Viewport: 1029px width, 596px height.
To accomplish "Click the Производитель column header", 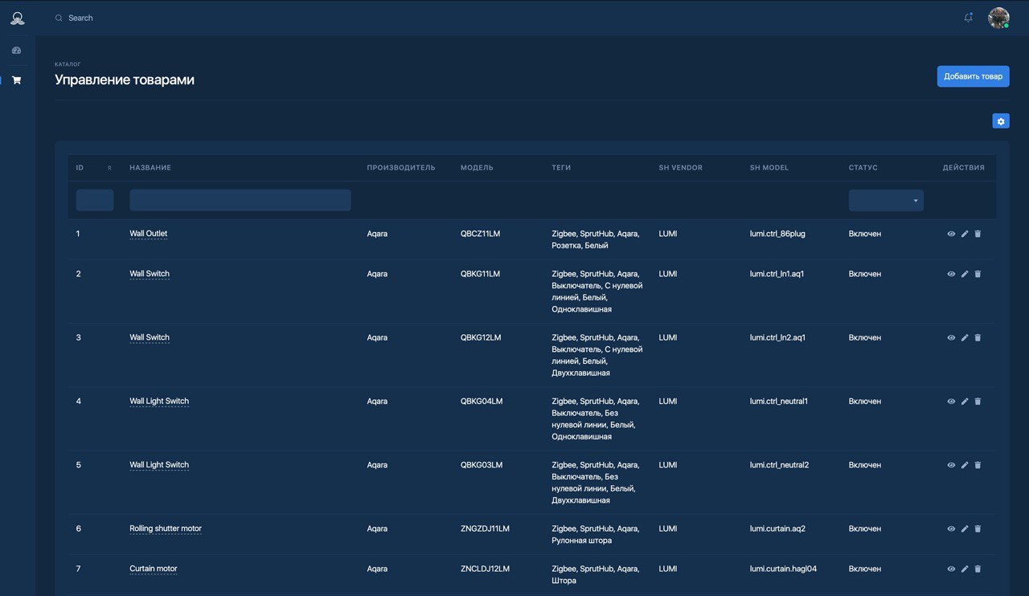I will tap(401, 168).
